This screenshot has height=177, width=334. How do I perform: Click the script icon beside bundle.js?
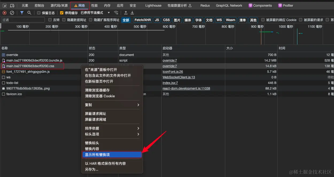click(3, 61)
